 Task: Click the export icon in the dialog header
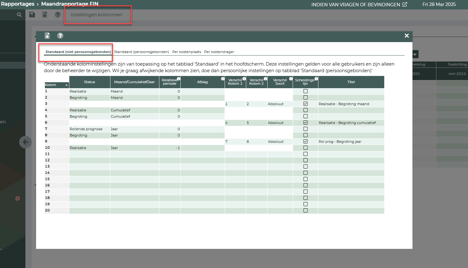click(x=47, y=36)
